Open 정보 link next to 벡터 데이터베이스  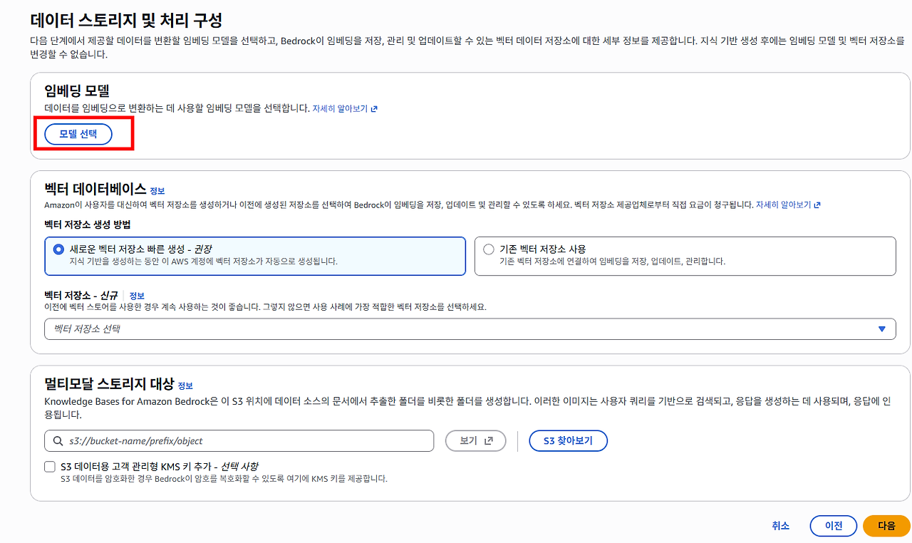[157, 191]
